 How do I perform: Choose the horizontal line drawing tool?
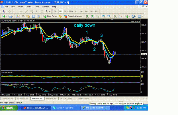coord(21,11)
